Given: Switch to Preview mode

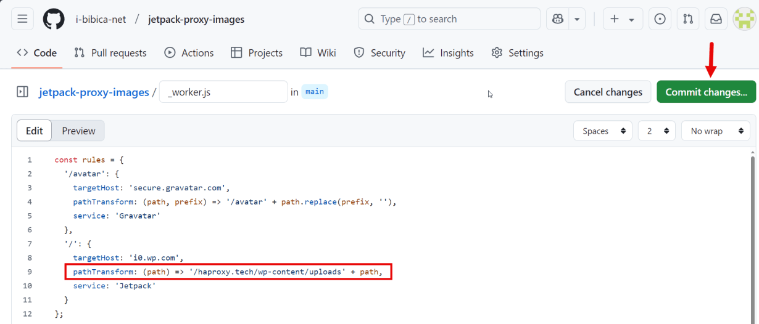Looking at the screenshot, I should (78, 131).
